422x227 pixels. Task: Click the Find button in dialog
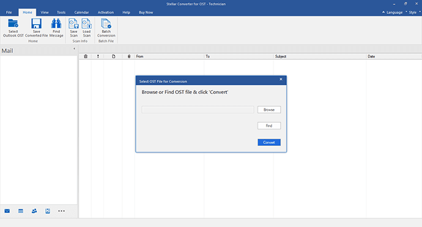click(x=269, y=126)
